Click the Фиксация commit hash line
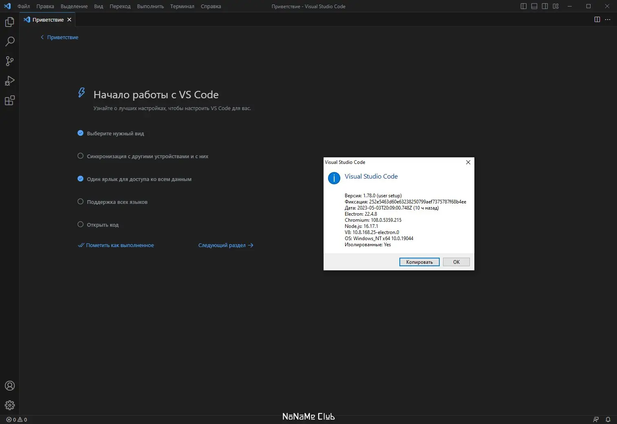The width and height of the screenshot is (617, 424). click(x=405, y=202)
